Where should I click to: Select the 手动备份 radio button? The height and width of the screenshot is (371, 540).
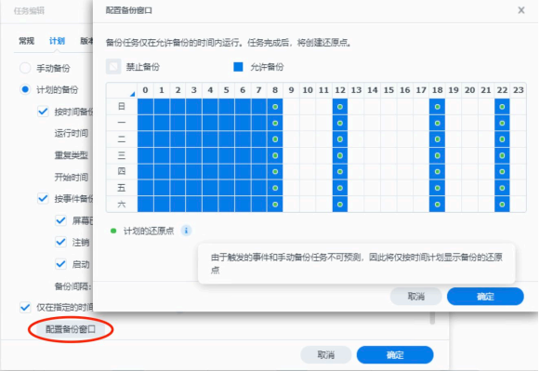click(25, 68)
